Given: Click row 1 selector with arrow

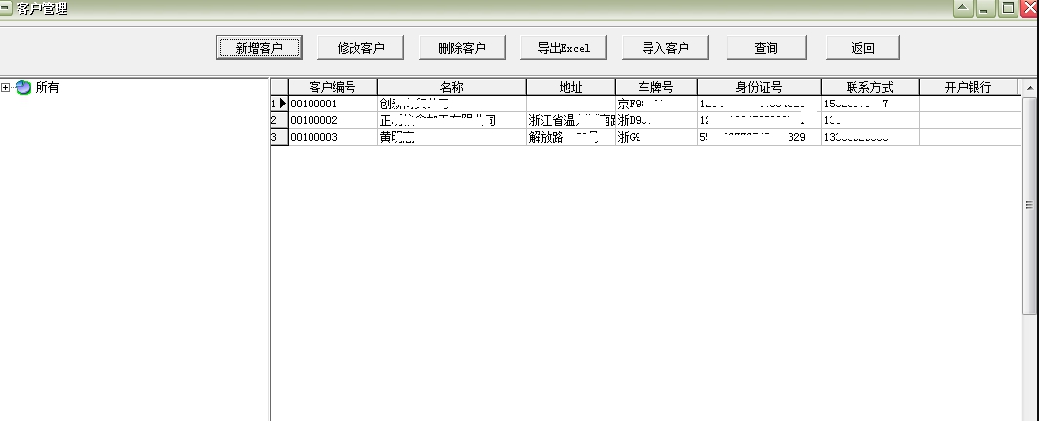Looking at the screenshot, I should pyautogui.click(x=279, y=104).
